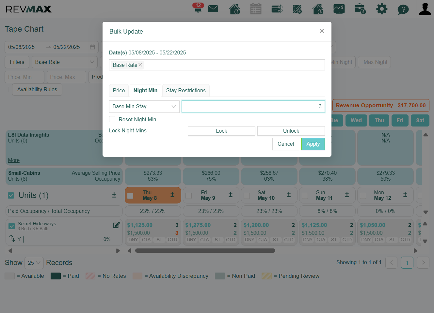Select the Thu weekday filter

[379, 120]
